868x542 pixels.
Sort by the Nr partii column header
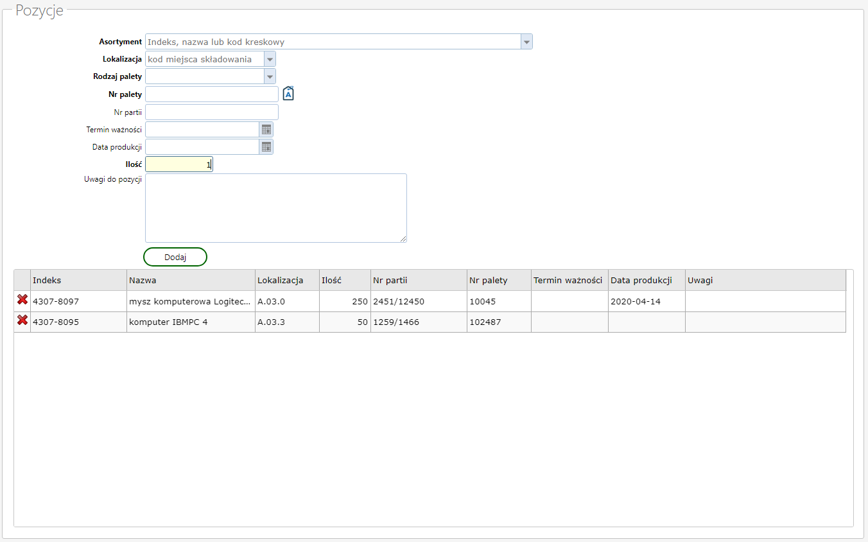click(419, 280)
